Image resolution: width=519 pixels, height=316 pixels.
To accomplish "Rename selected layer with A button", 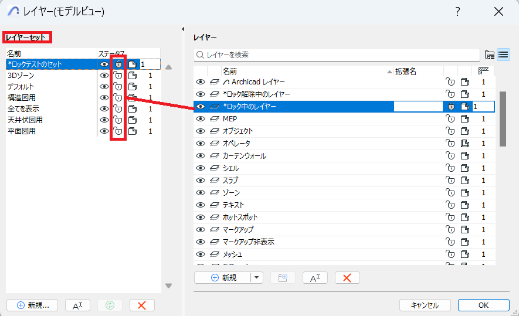I will (x=315, y=278).
